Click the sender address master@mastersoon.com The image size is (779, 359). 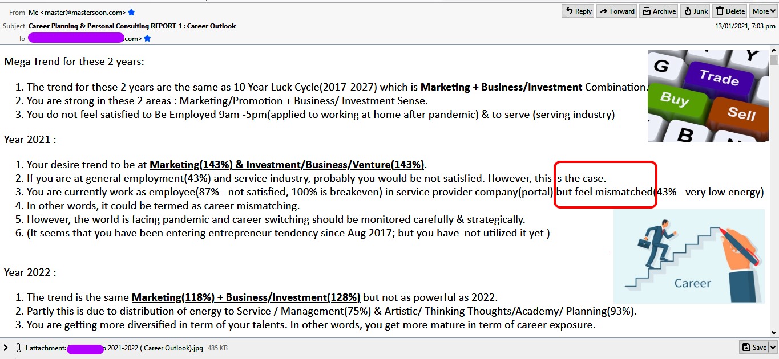(x=83, y=12)
